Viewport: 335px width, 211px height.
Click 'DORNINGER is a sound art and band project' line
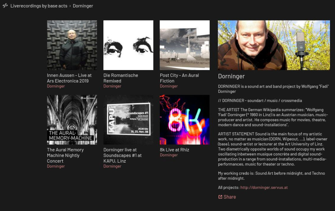[x=273, y=89]
